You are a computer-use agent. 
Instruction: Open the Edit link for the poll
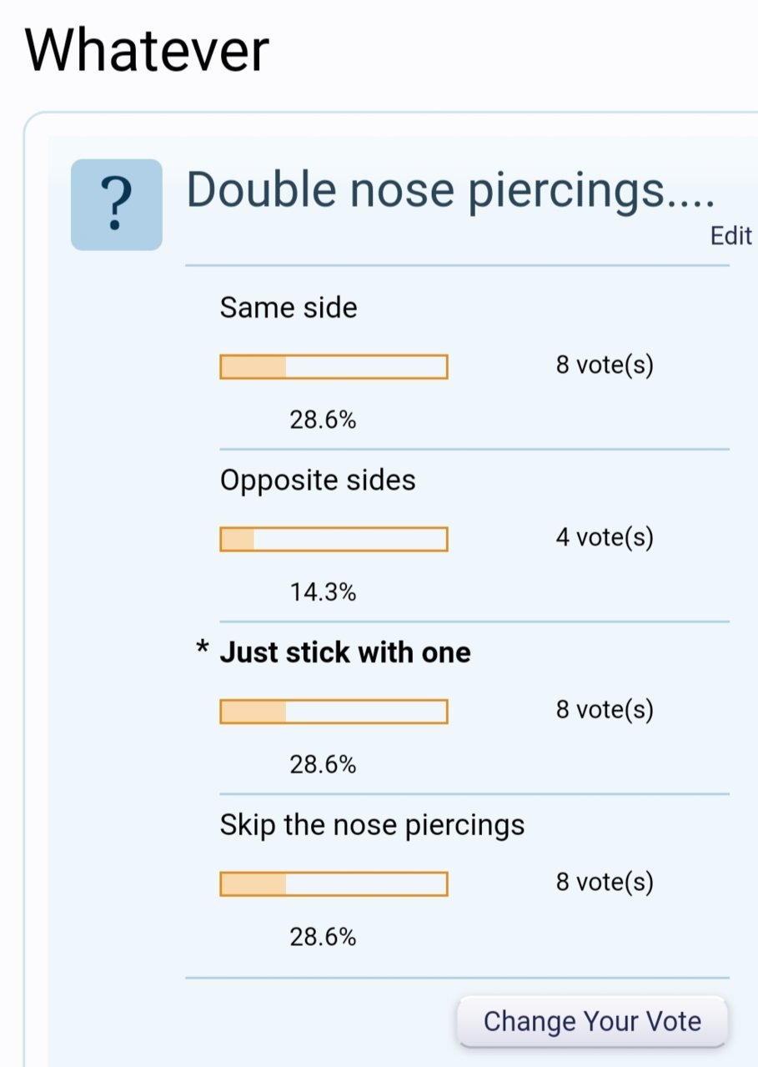click(x=731, y=236)
